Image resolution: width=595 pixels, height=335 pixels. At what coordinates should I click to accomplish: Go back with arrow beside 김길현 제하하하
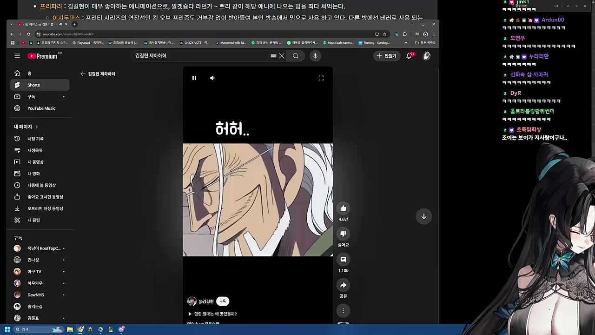pos(83,74)
